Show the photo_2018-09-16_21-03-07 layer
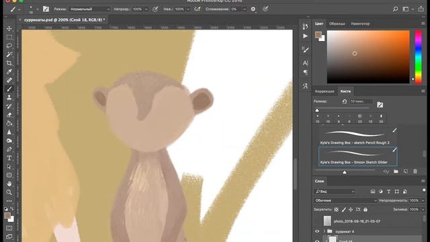The image size is (430, 242). tap(317, 221)
